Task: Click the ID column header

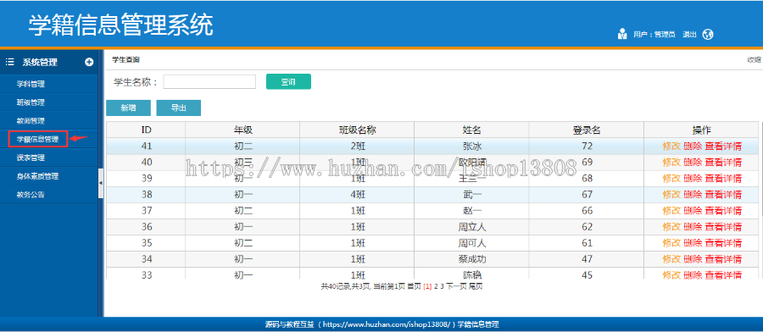Action: tap(146, 130)
